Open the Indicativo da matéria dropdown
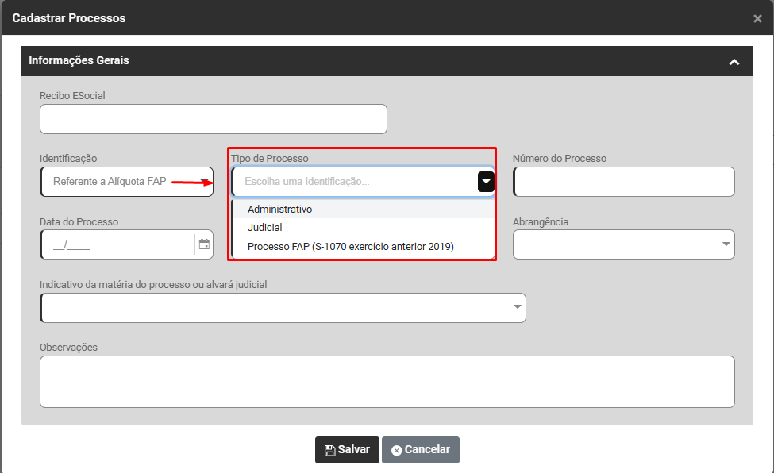The width and height of the screenshot is (774, 473). point(283,308)
